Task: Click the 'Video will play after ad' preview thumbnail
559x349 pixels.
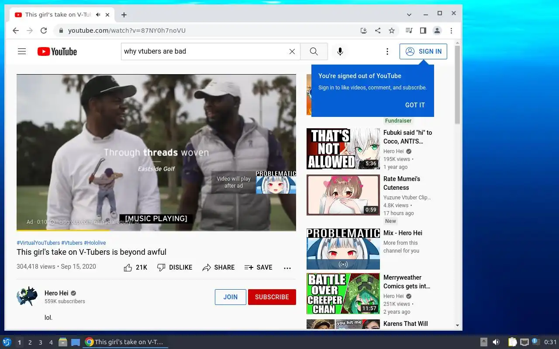Action: click(276, 182)
